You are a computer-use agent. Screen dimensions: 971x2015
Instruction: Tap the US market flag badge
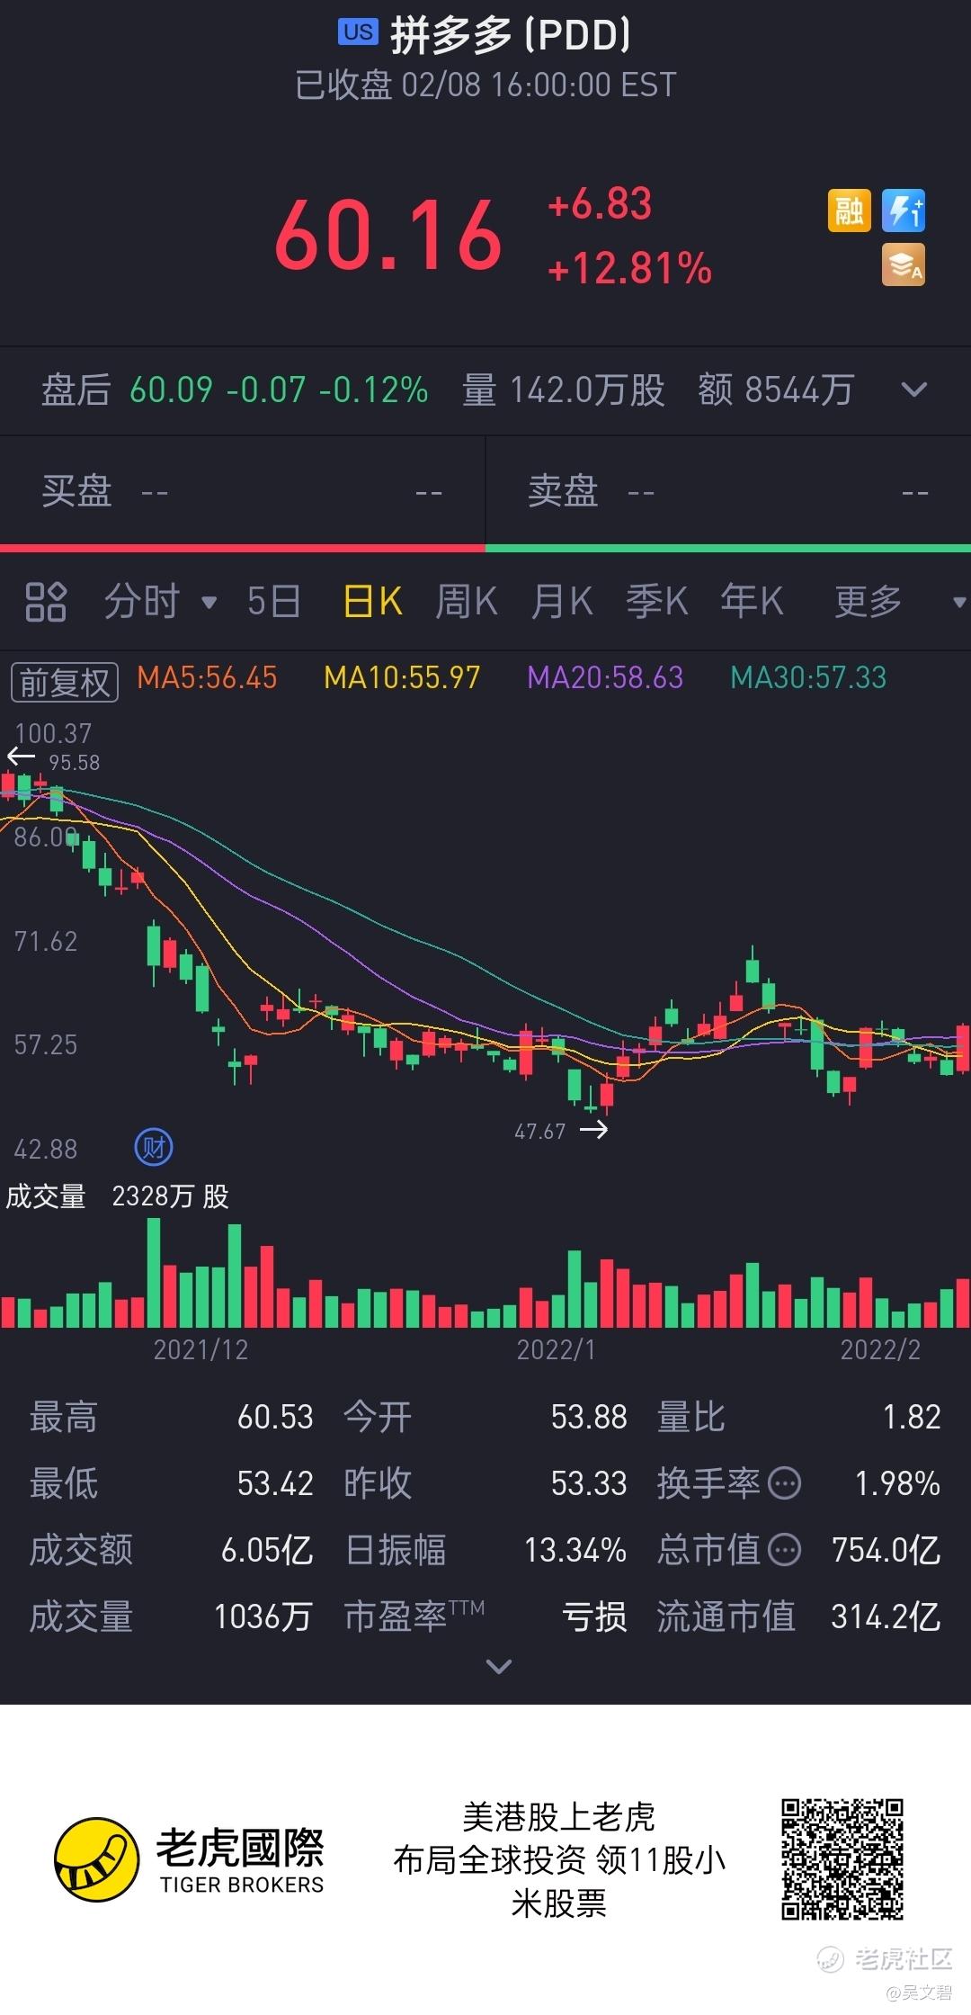click(358, 32)
